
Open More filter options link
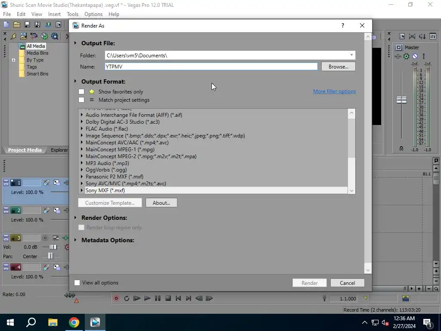pyautogui.click(x=334, y=91)
